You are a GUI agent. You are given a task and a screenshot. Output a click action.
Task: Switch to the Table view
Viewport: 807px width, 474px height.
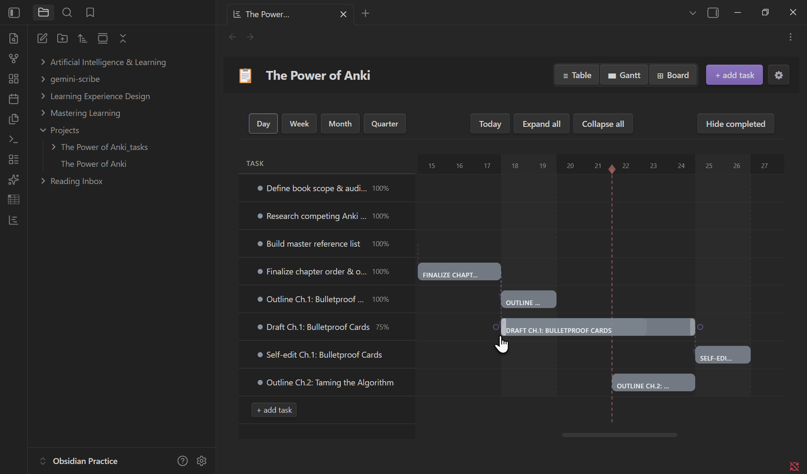[577, 75]
